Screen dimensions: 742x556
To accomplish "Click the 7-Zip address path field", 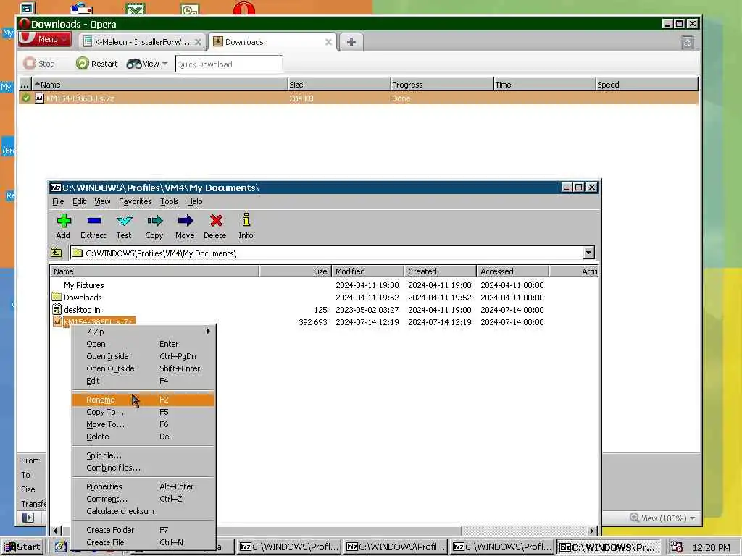I will coord(327,253).
